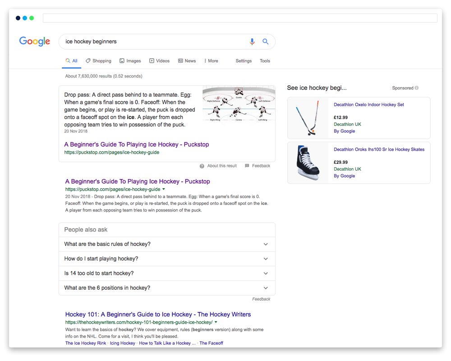Click the question mark About this result icon
The image size is (451, 361).
coord(202,166)
